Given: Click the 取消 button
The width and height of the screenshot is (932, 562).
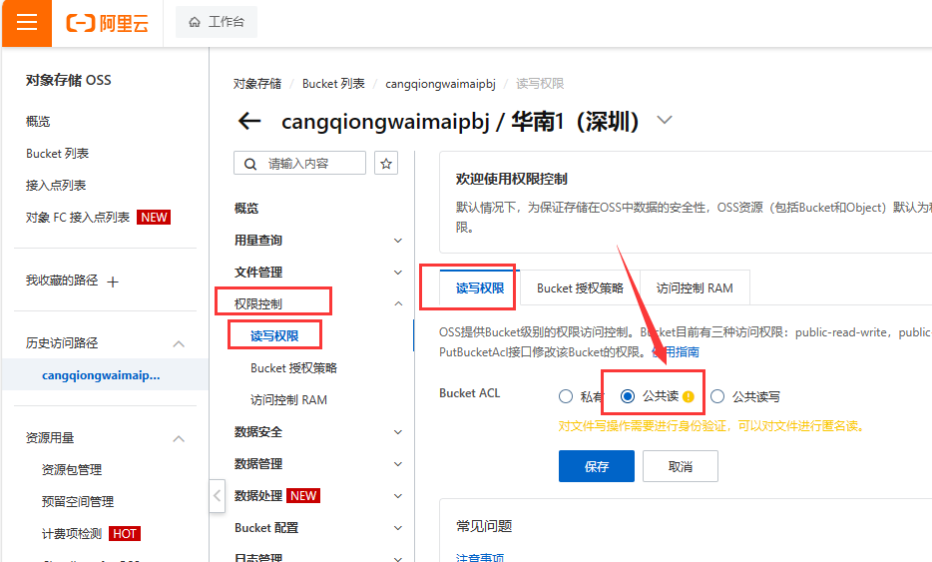Looking at the screenshot, I should coord(680,466).
